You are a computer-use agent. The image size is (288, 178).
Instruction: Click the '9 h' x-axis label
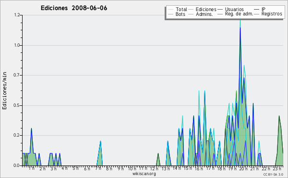click(120, 168)
